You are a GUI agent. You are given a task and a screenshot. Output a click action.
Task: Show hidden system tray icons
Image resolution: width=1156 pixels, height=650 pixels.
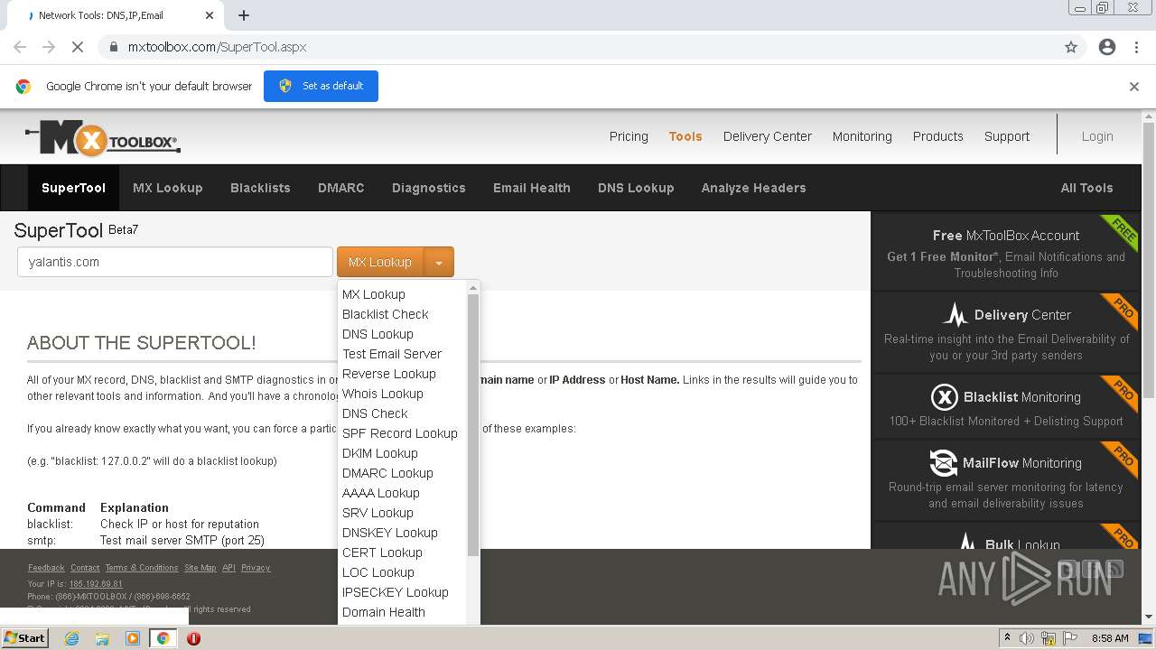tap(1007, 638)
